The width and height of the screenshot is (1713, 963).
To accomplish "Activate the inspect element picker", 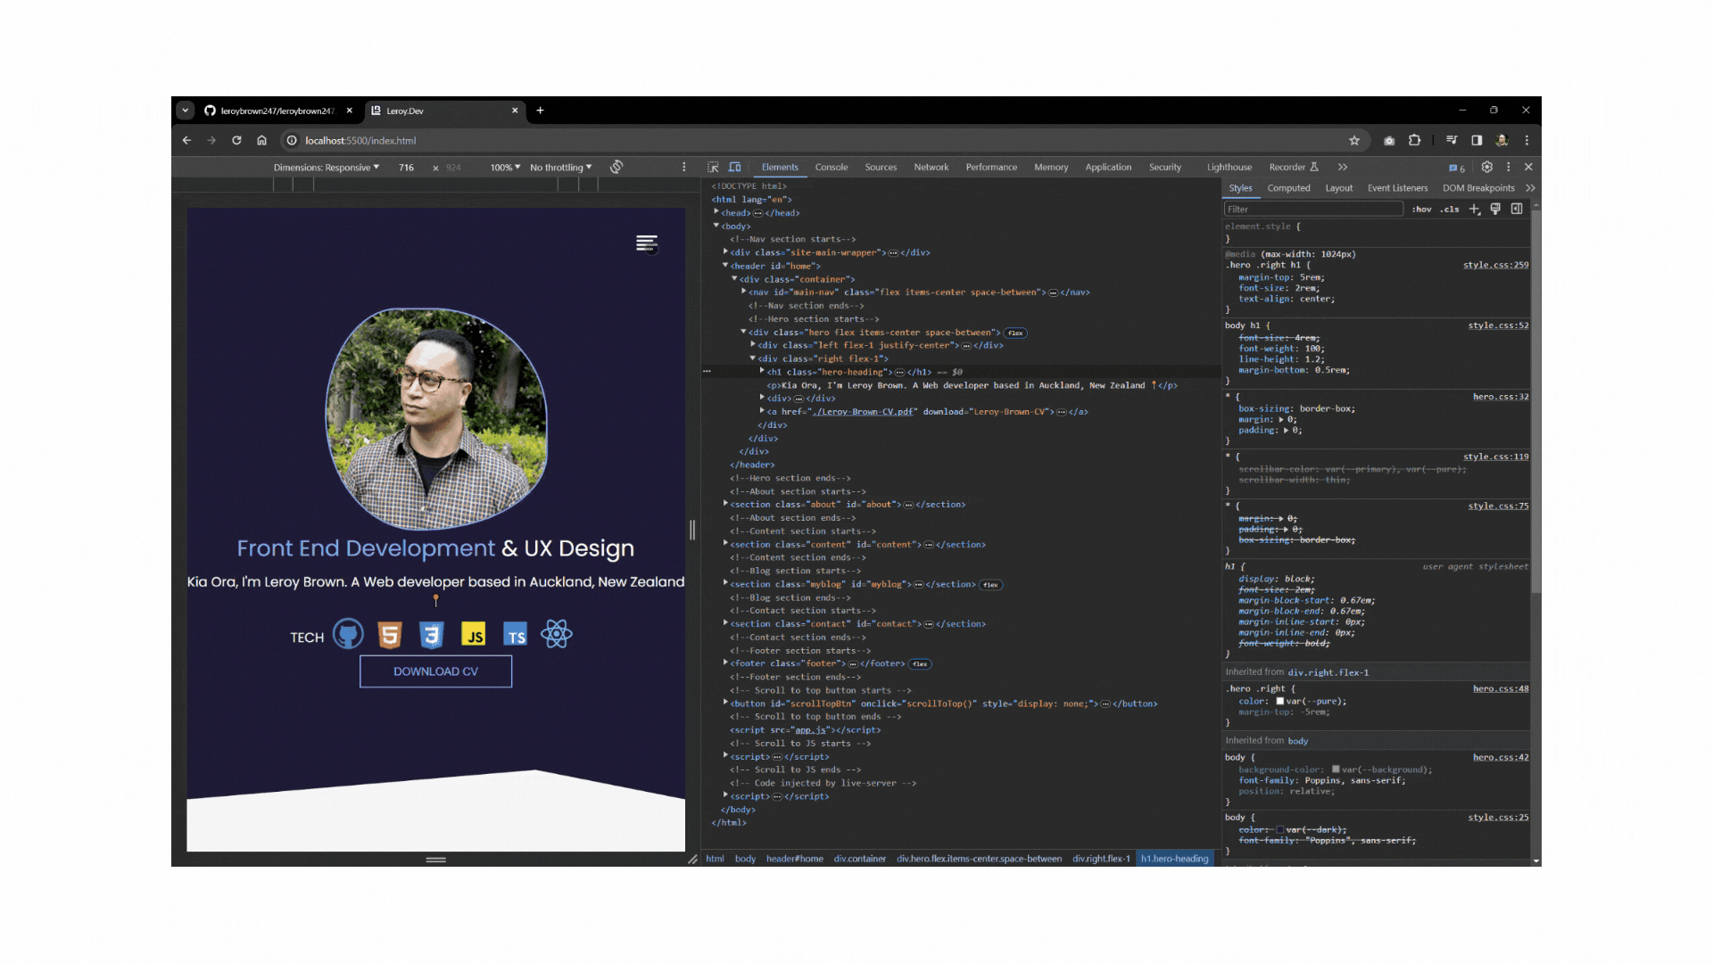I will click(713, 167).
